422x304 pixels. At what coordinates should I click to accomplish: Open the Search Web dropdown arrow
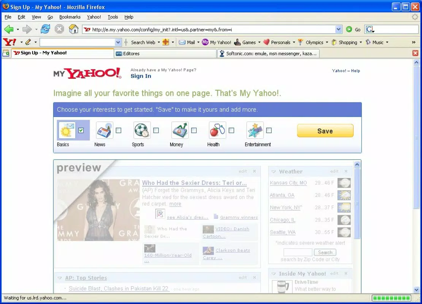click(159, 42)
